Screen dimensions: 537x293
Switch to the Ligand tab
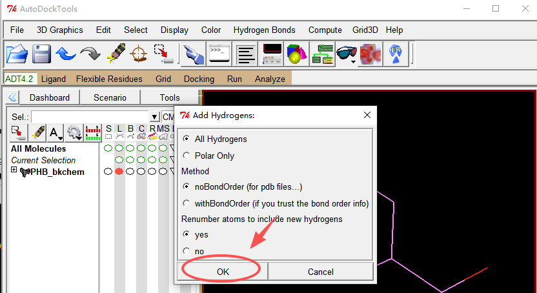tap(53, 79)
